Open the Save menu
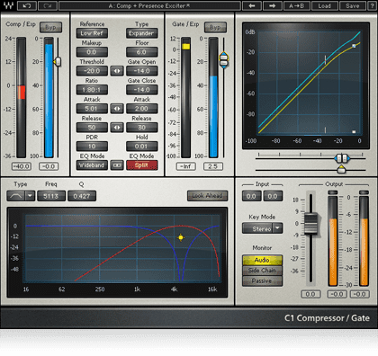 (x=352, y=5)
